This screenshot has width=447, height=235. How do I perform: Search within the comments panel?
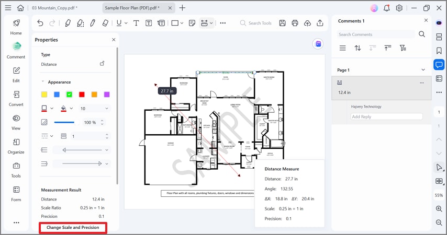pyautogui.click(x=422, y=34)
